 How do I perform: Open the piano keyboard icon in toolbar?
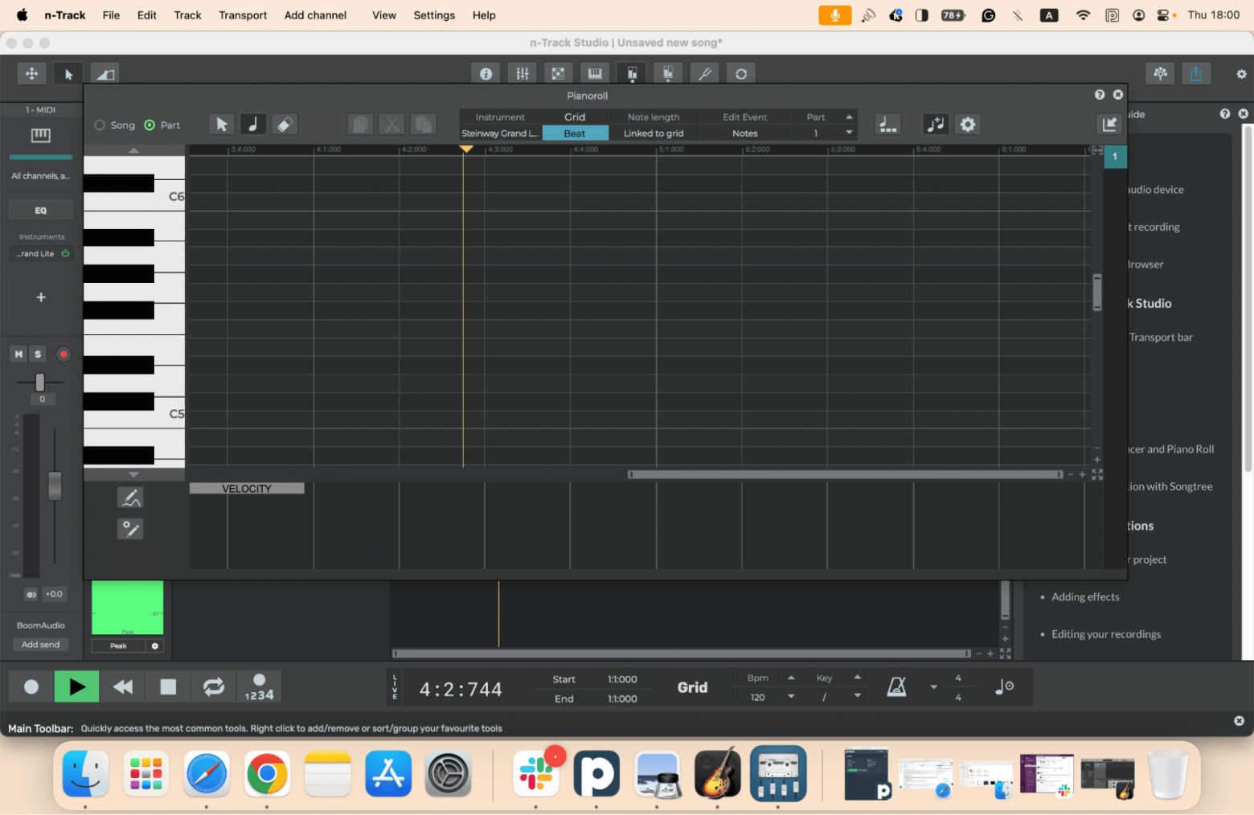click(x=595, y=74)
